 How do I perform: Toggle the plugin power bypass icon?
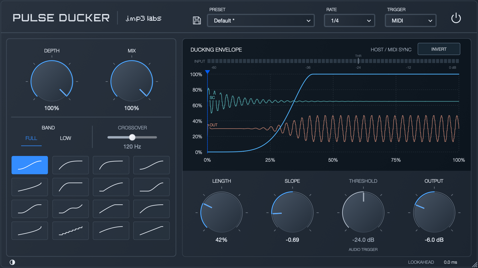tap(456, 18)
